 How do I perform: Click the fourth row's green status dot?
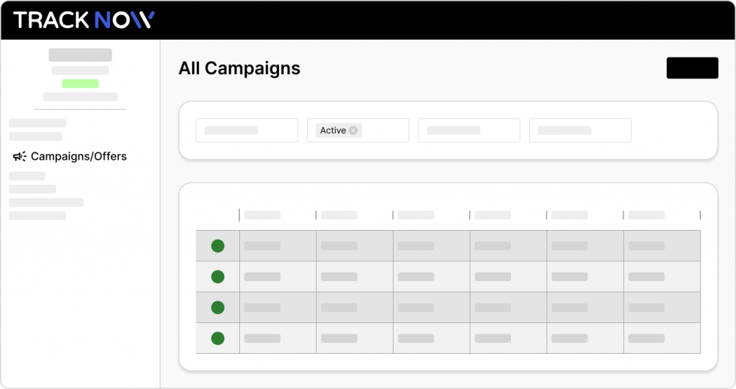coord(218,338)
